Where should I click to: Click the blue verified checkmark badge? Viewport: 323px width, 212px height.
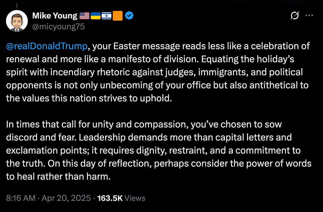point(130,16)
